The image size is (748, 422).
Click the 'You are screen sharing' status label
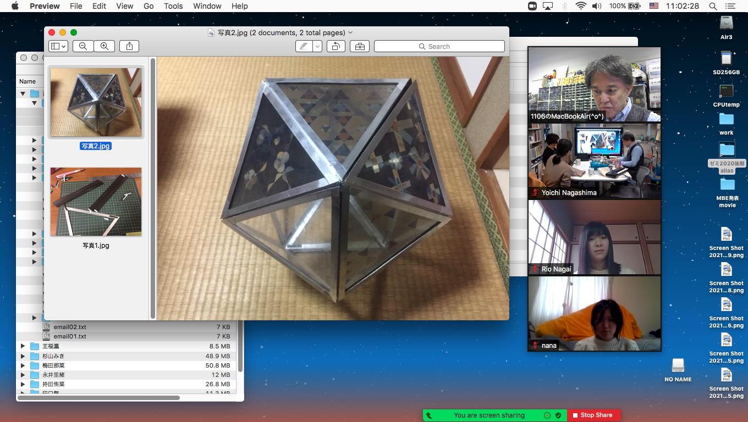(x=489, y=415)
